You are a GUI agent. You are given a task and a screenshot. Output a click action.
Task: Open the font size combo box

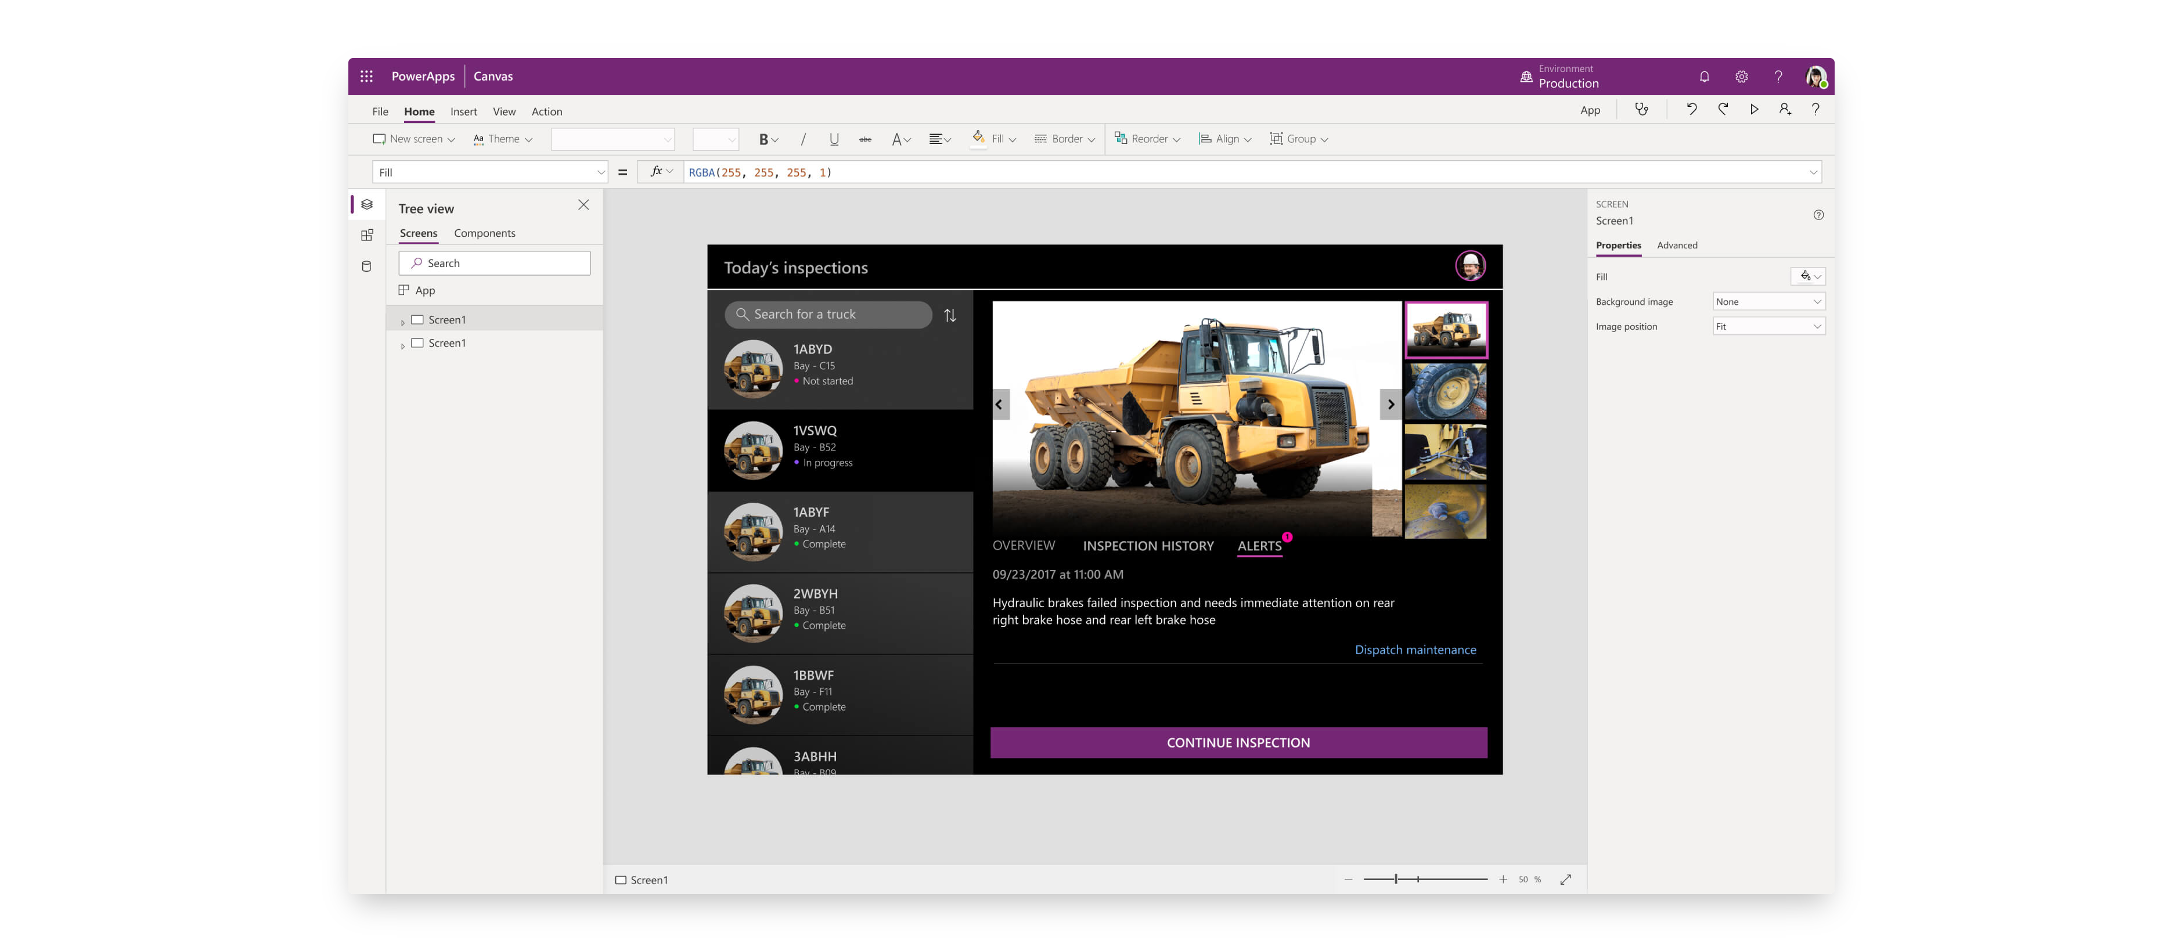(715, 139)
